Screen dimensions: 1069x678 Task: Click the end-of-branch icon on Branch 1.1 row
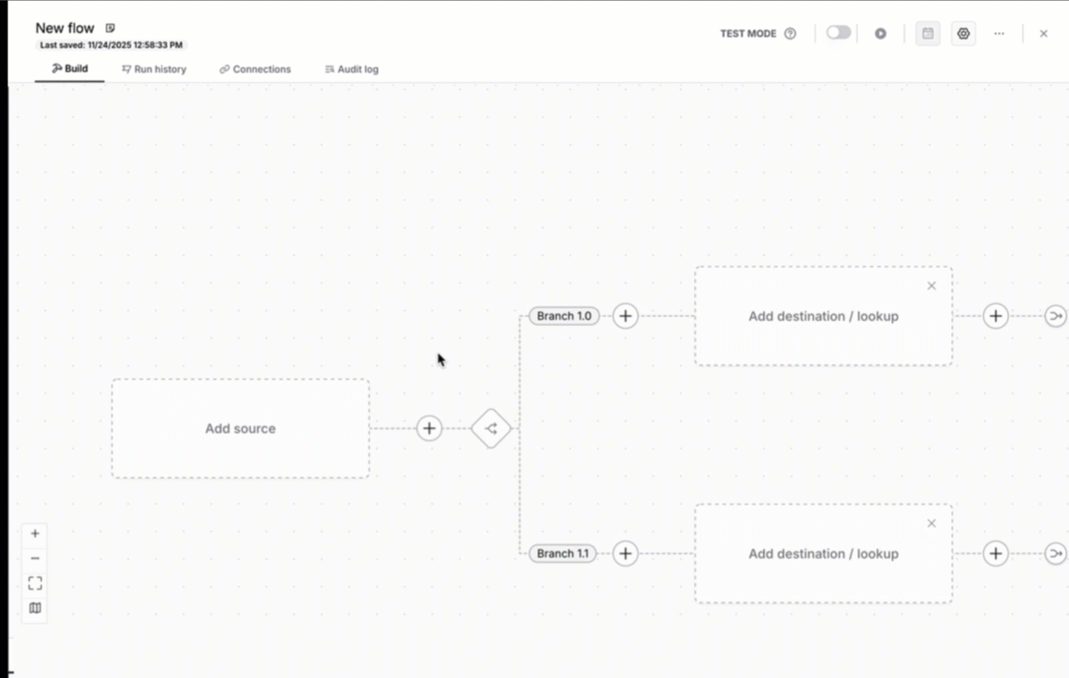pos(1055,554)
